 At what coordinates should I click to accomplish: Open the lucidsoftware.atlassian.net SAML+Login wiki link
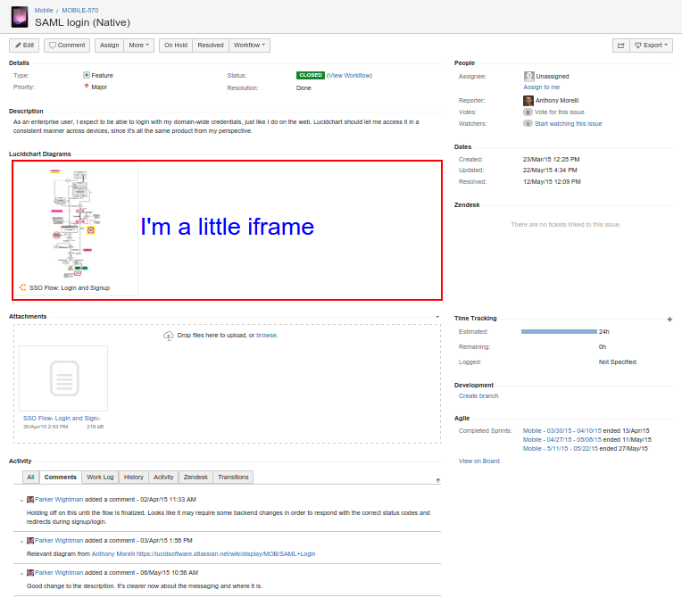point(226,553)
